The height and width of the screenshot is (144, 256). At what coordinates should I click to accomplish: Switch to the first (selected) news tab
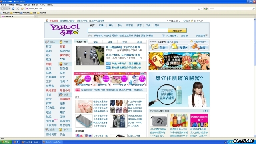(x=81, y=42)
